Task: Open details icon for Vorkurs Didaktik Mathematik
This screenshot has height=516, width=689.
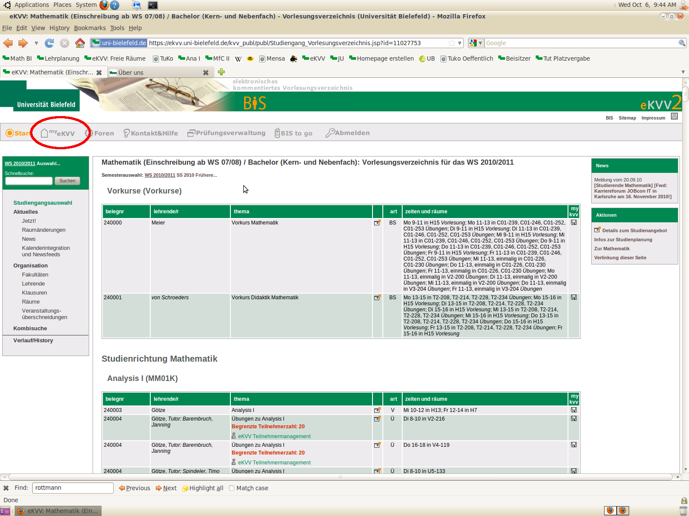Action: [x=377, y=298]
